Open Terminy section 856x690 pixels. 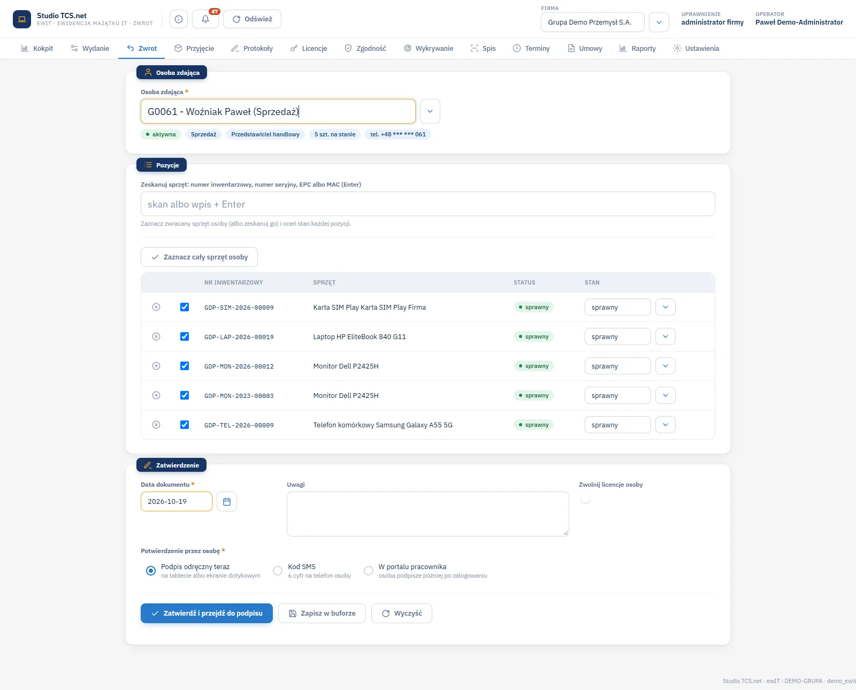click(x=531, y=49)
